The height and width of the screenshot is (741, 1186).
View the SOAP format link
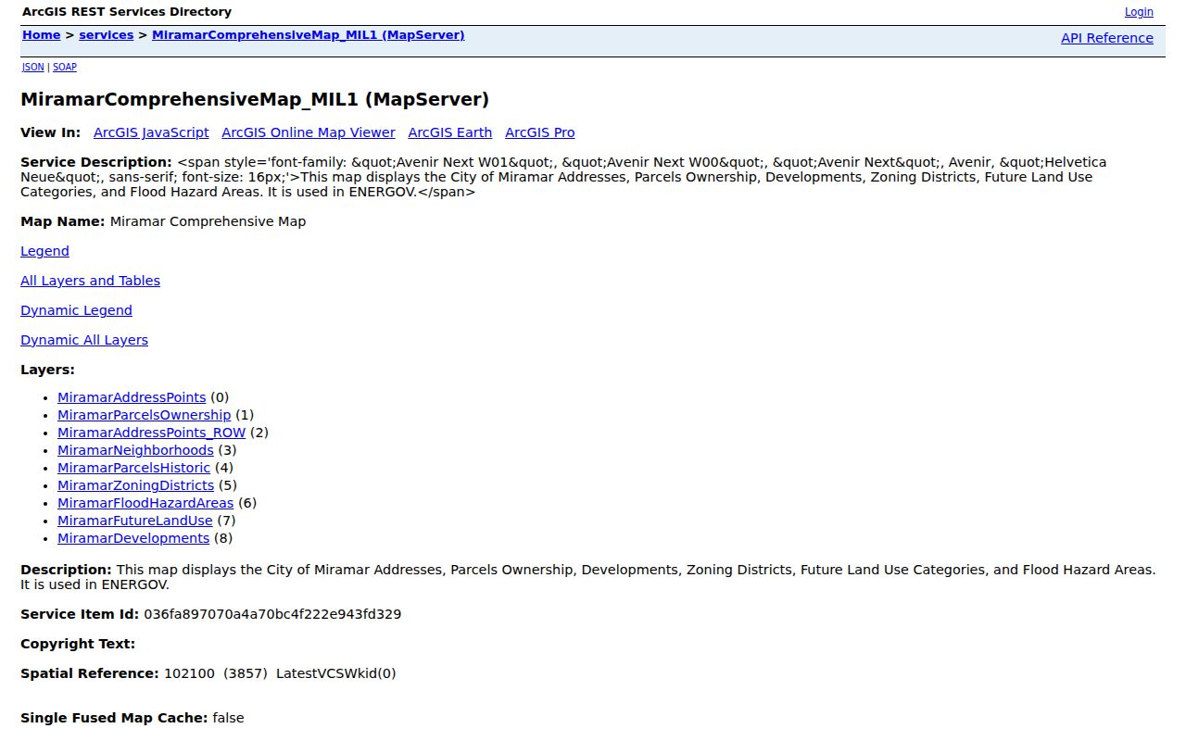pos(65,67)
